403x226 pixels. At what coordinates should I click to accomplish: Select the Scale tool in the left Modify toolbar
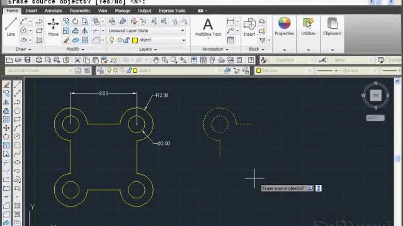click(6, 145)
